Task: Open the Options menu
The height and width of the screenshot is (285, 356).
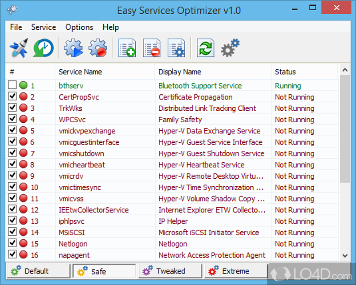Action: click(79, 27)
